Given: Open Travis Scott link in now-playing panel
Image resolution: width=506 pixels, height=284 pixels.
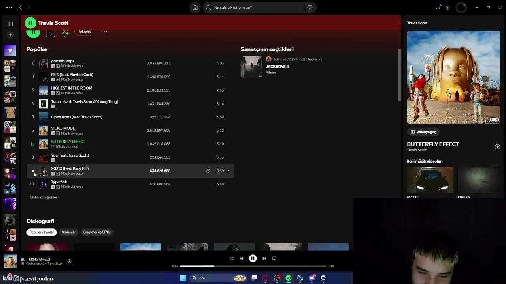Looking at the screenshot, I should [417, 150].
